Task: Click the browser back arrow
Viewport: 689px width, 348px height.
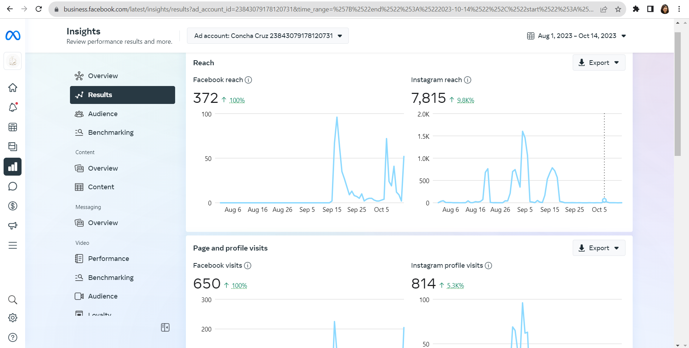Action: click(x=10, y=9)
